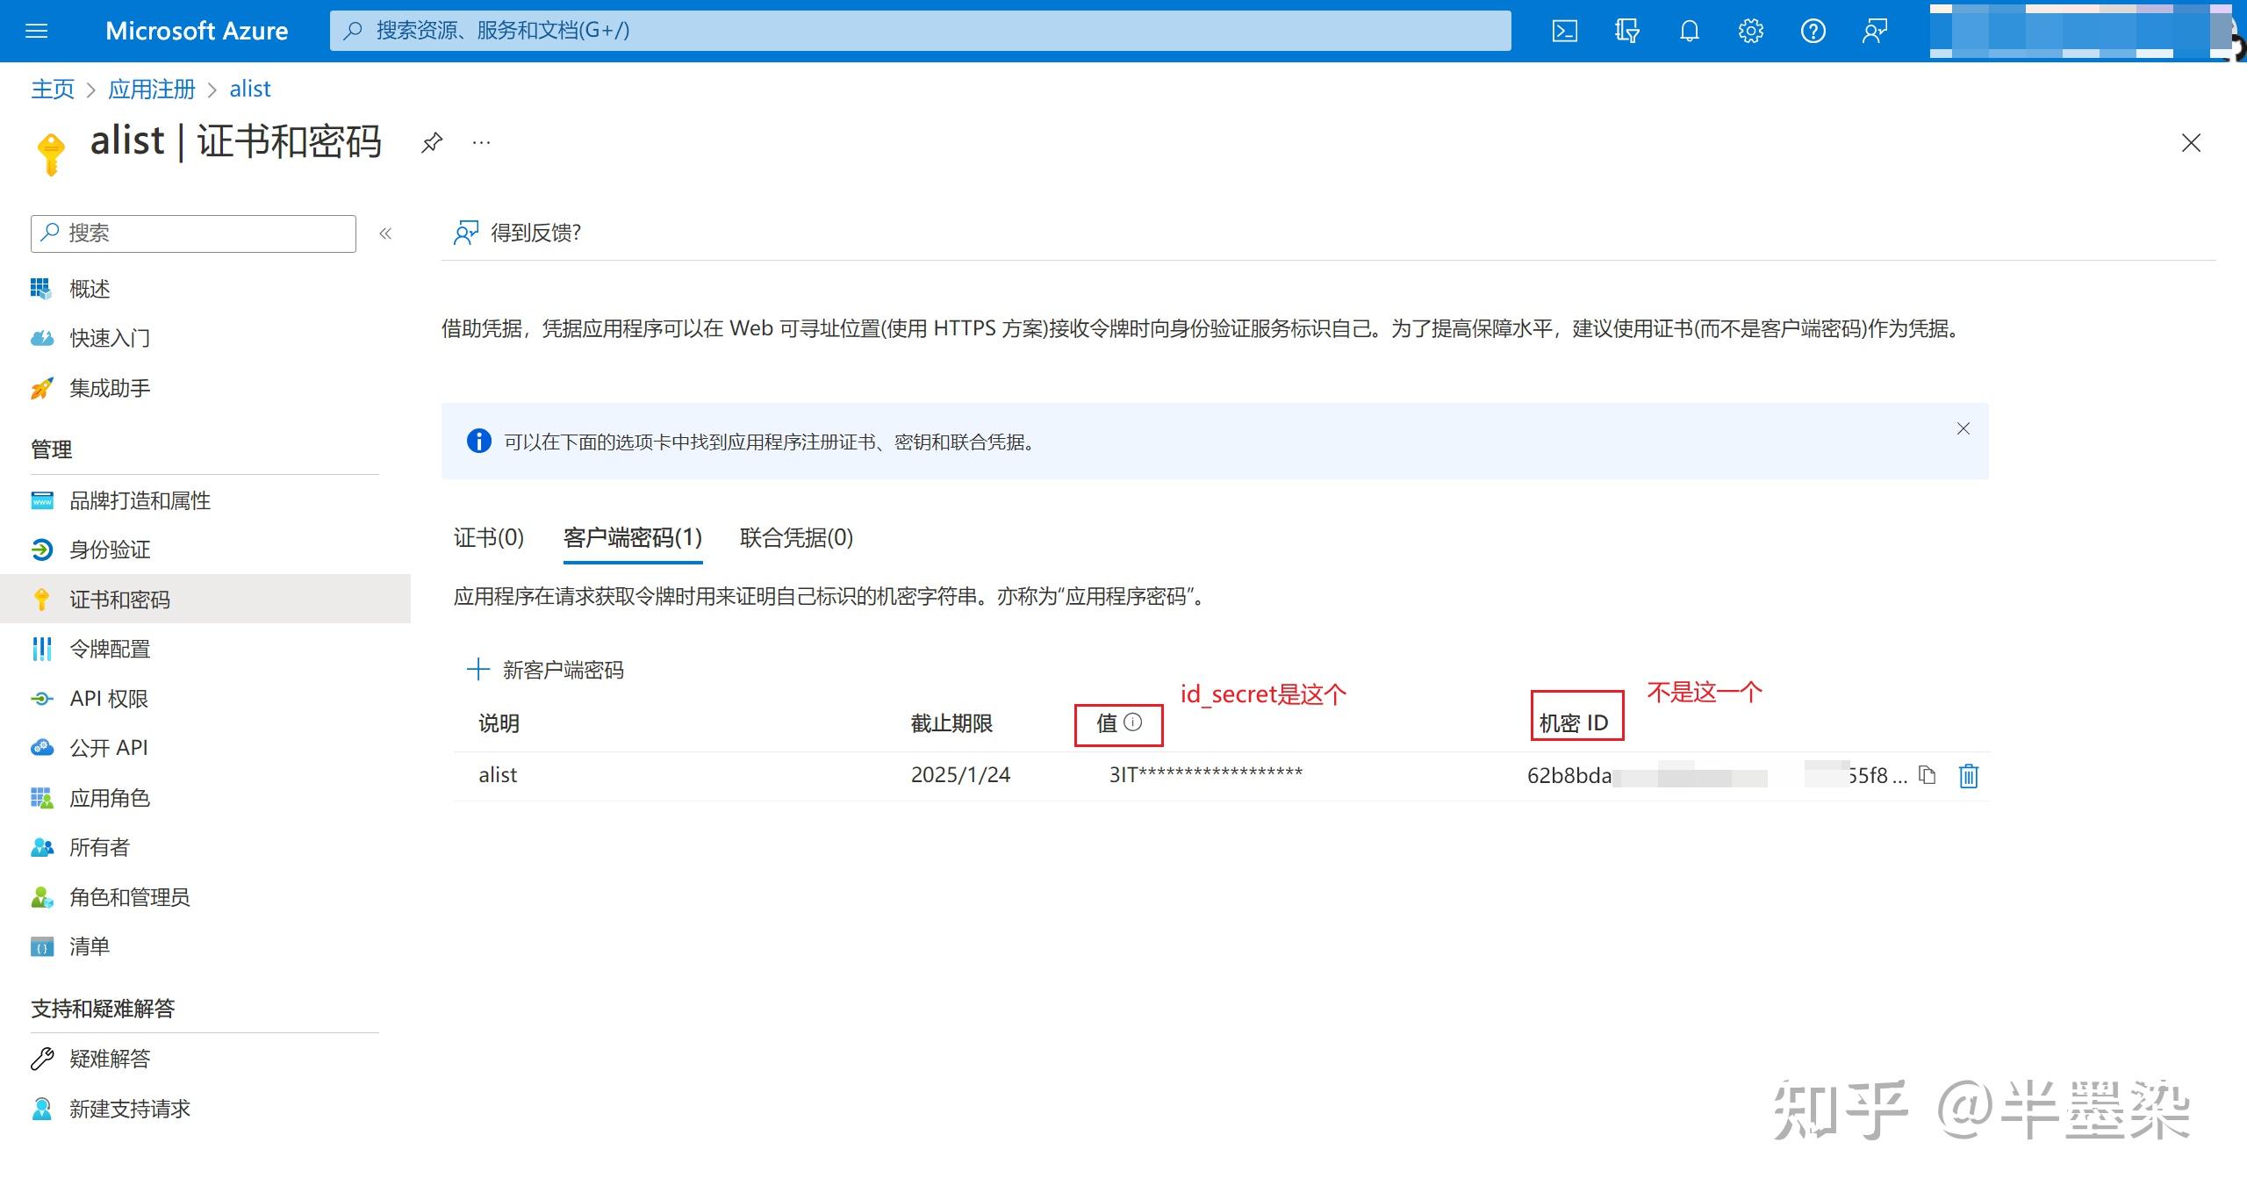Copy the 机密 ID to clipboard
This screenshot has width=2247, height=1200.
coord(1927,775)
